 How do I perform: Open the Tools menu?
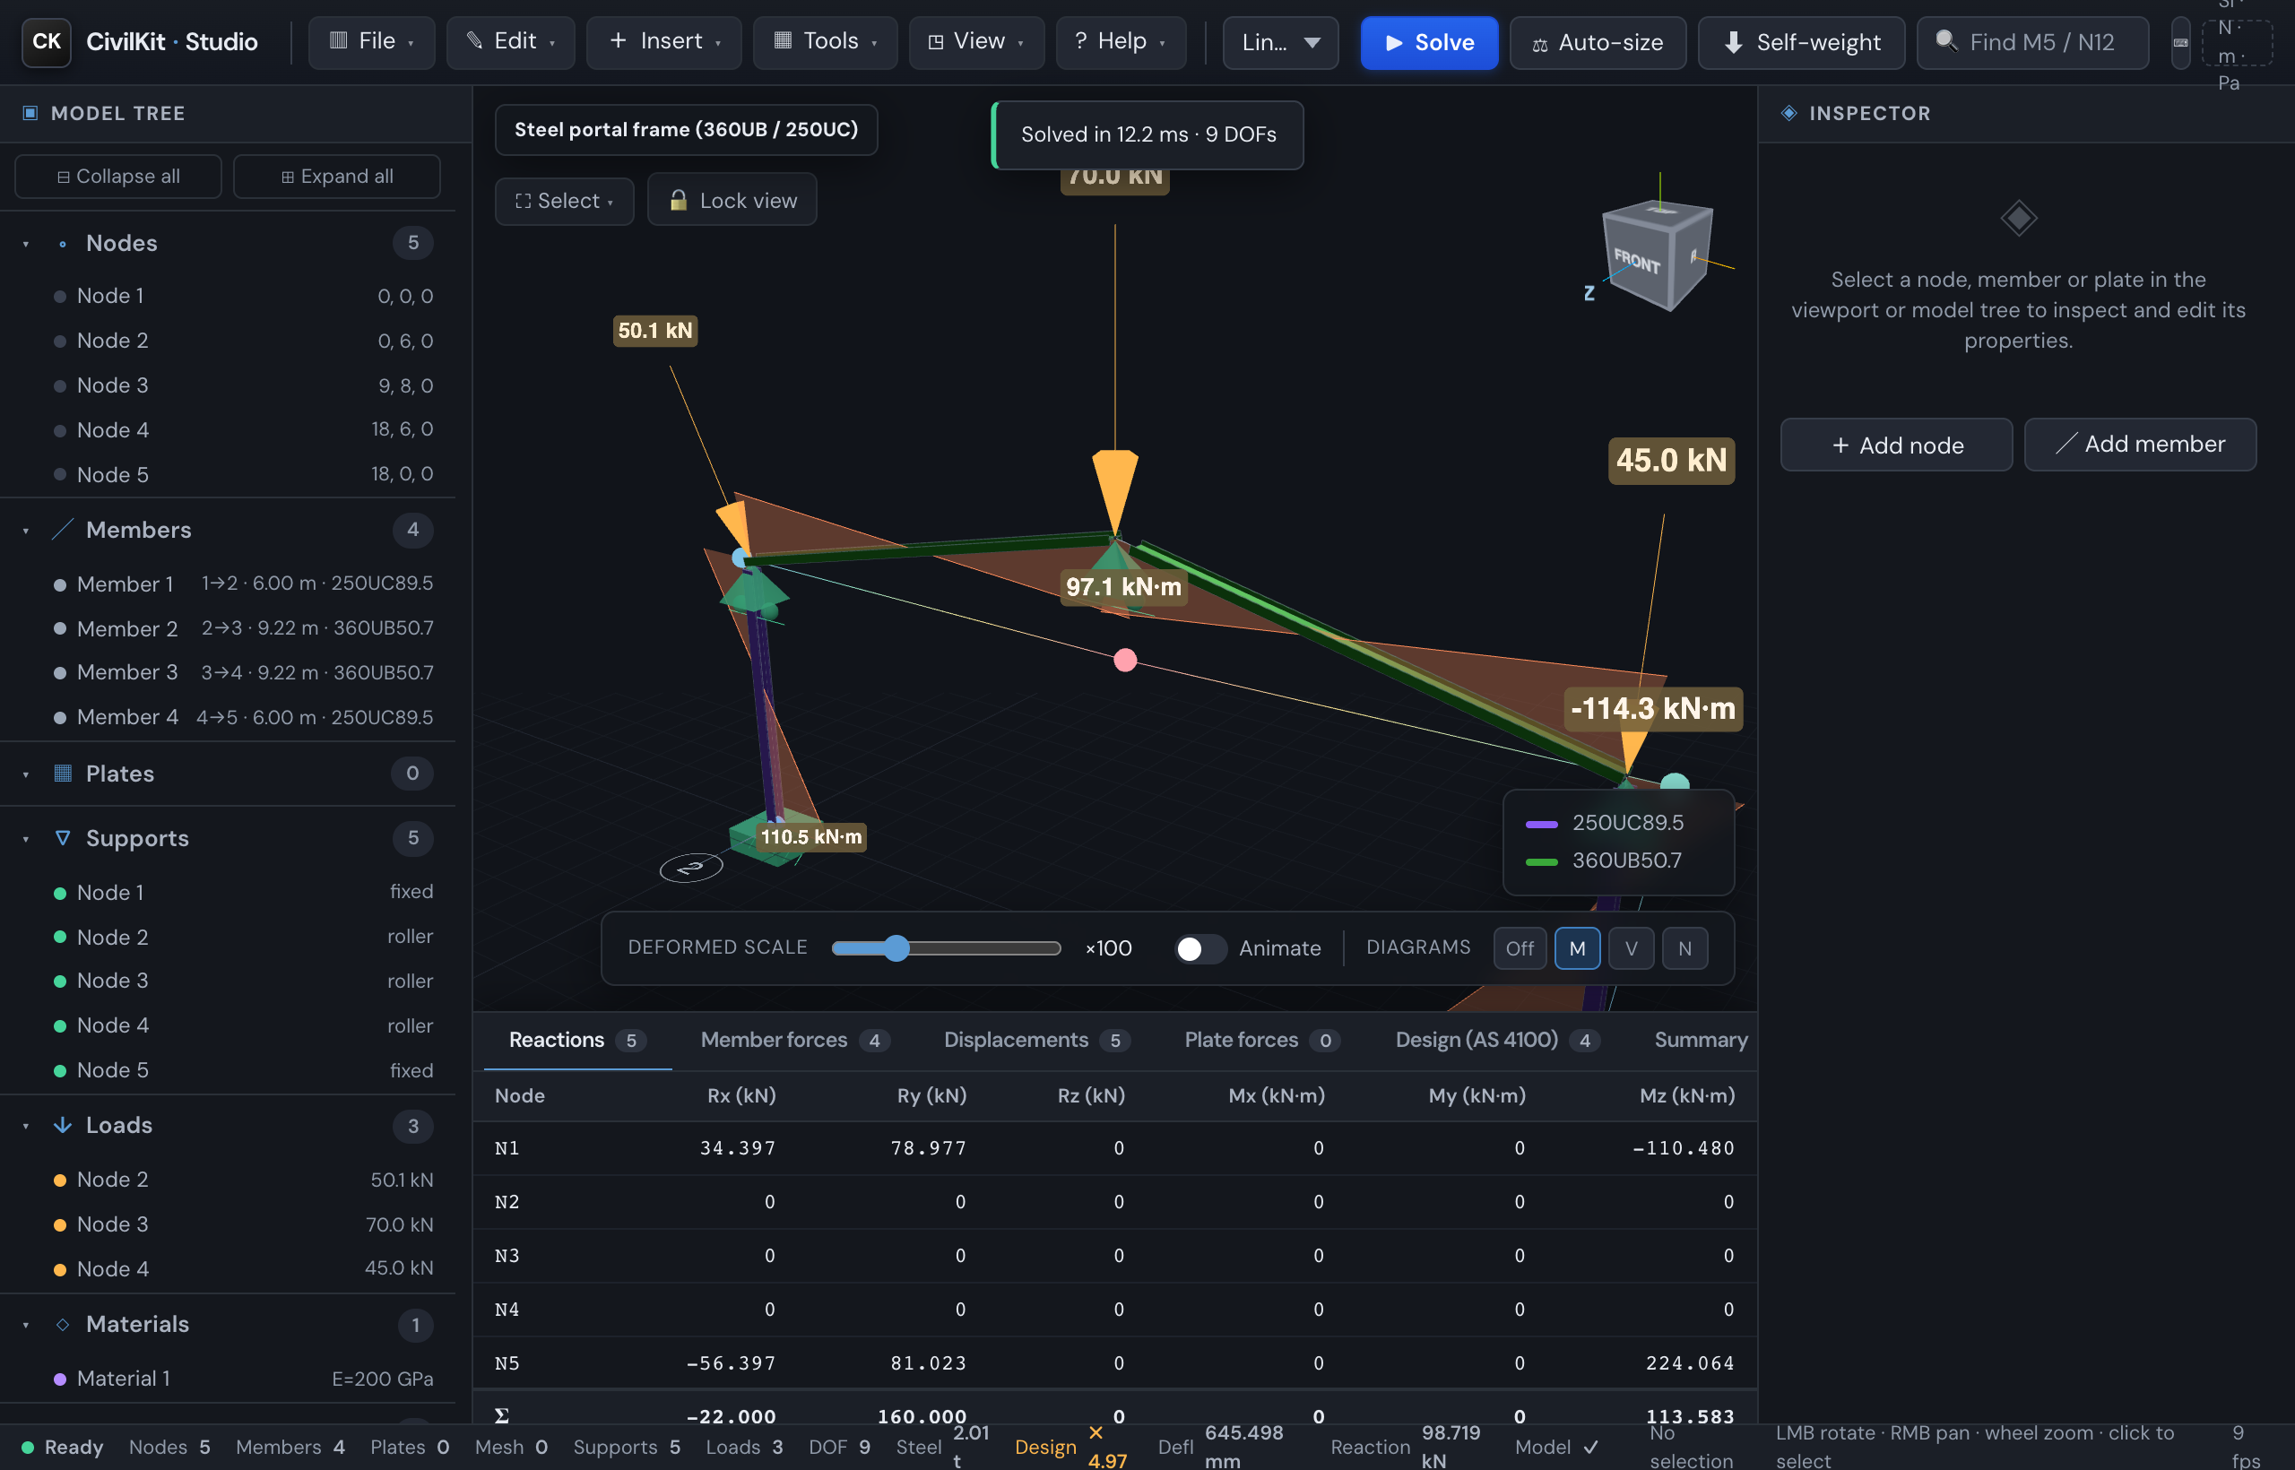825,42
